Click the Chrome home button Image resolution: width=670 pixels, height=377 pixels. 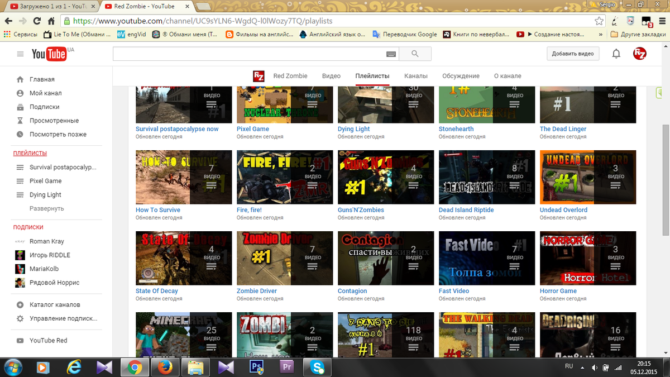(51, 21)
